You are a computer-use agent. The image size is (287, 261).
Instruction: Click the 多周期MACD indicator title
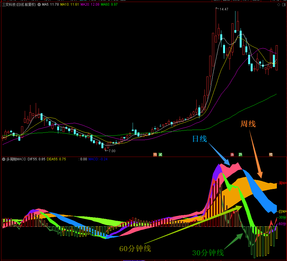[16, 159]
